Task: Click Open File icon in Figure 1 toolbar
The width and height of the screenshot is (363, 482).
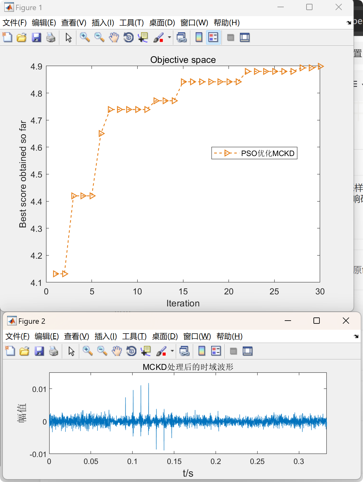Action: click(x=21, y=37)
